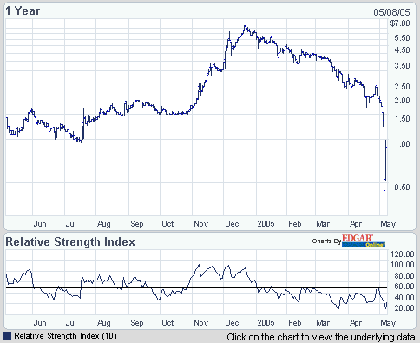Click the 0.50 price axis label
Viewport: 420px width, 343px height.
point(403,188)
